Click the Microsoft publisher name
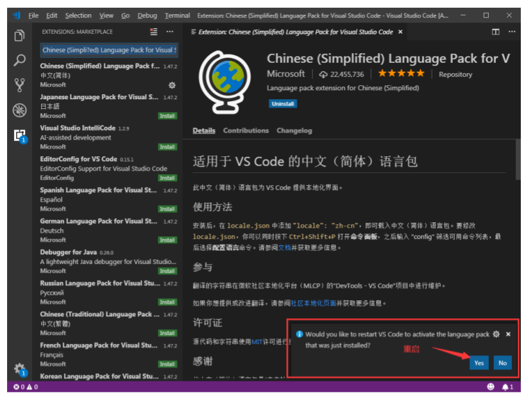The width and height of the screenshot is (526, 397). pos(286,74)
